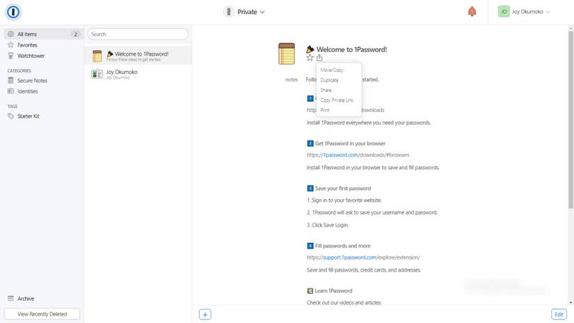The width and height of the screenshot is (574, 323).
Task: Click the Private vault icon
Action: (x=229, y=12)
